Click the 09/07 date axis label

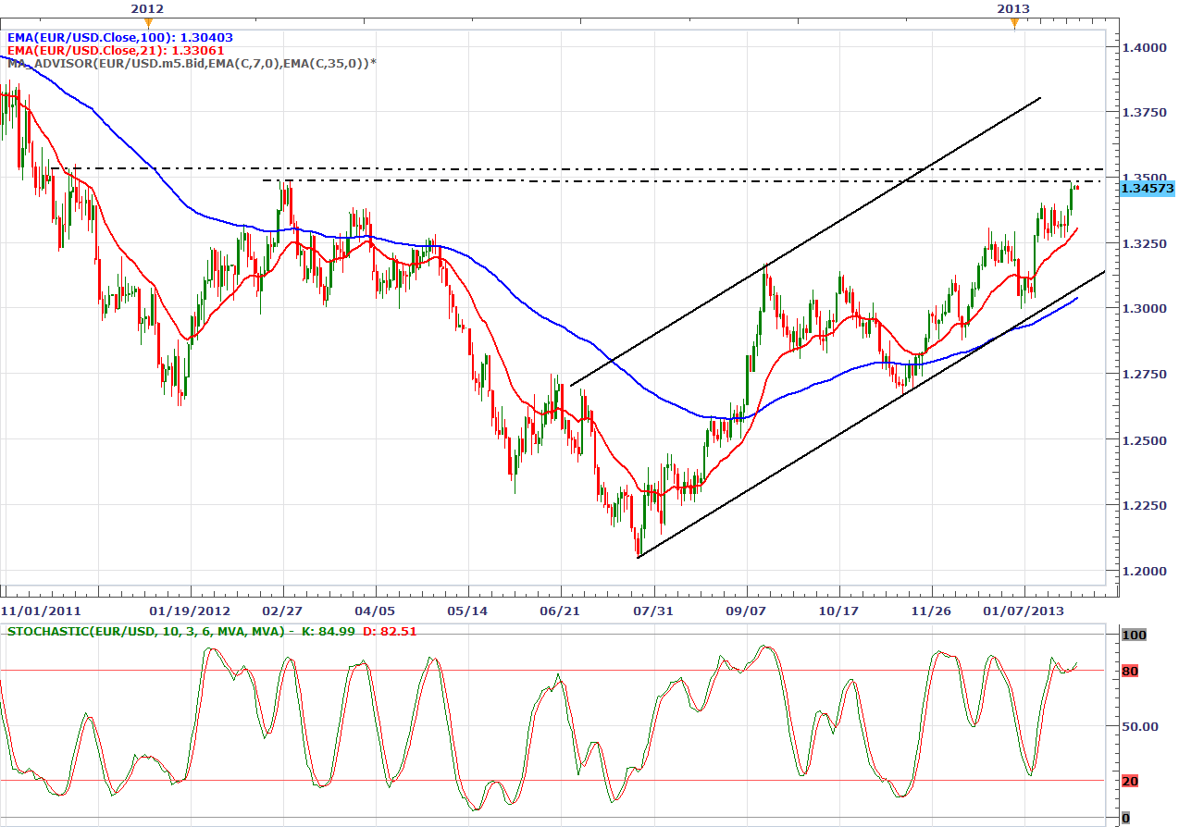point(746,611)
